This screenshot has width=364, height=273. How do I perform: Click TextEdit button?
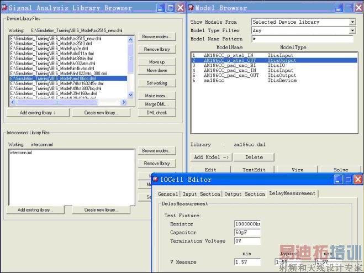click(254, 170)
